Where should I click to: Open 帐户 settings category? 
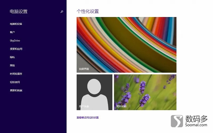click(x=12, y=32)
